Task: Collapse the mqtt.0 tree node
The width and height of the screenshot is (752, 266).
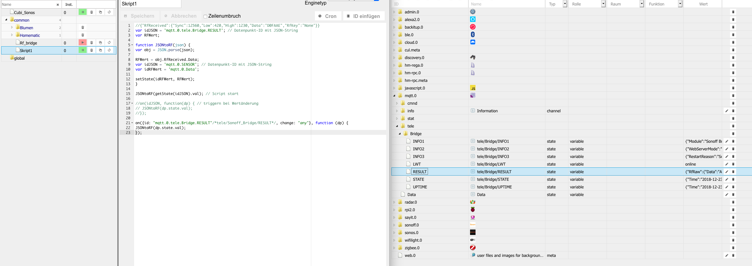Action: pos(394,96)
